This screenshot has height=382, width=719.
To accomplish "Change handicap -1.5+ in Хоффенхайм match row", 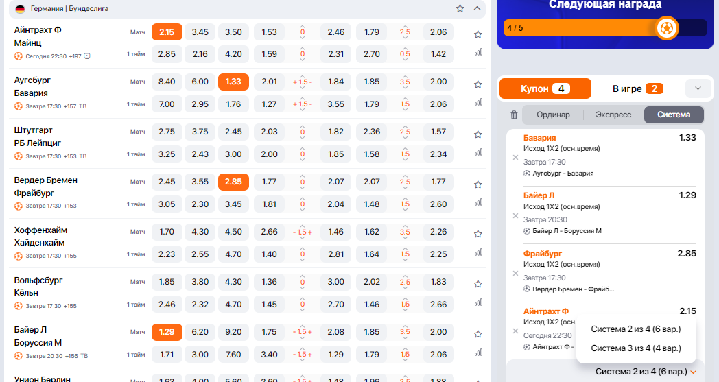I will [x=302, y=232].
